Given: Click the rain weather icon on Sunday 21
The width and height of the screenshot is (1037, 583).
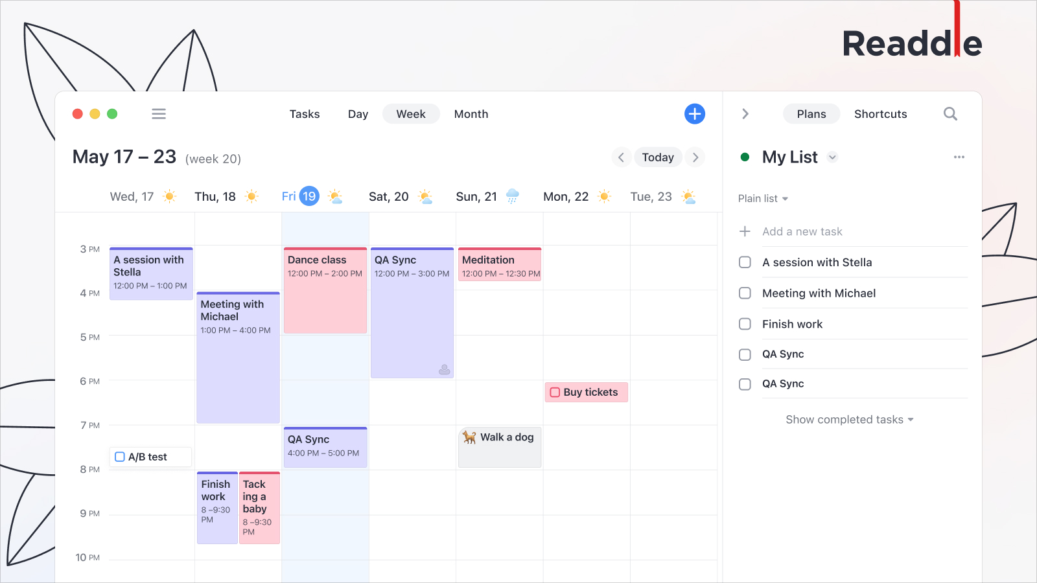Looking at the screenshot, I should pos(512,196).
